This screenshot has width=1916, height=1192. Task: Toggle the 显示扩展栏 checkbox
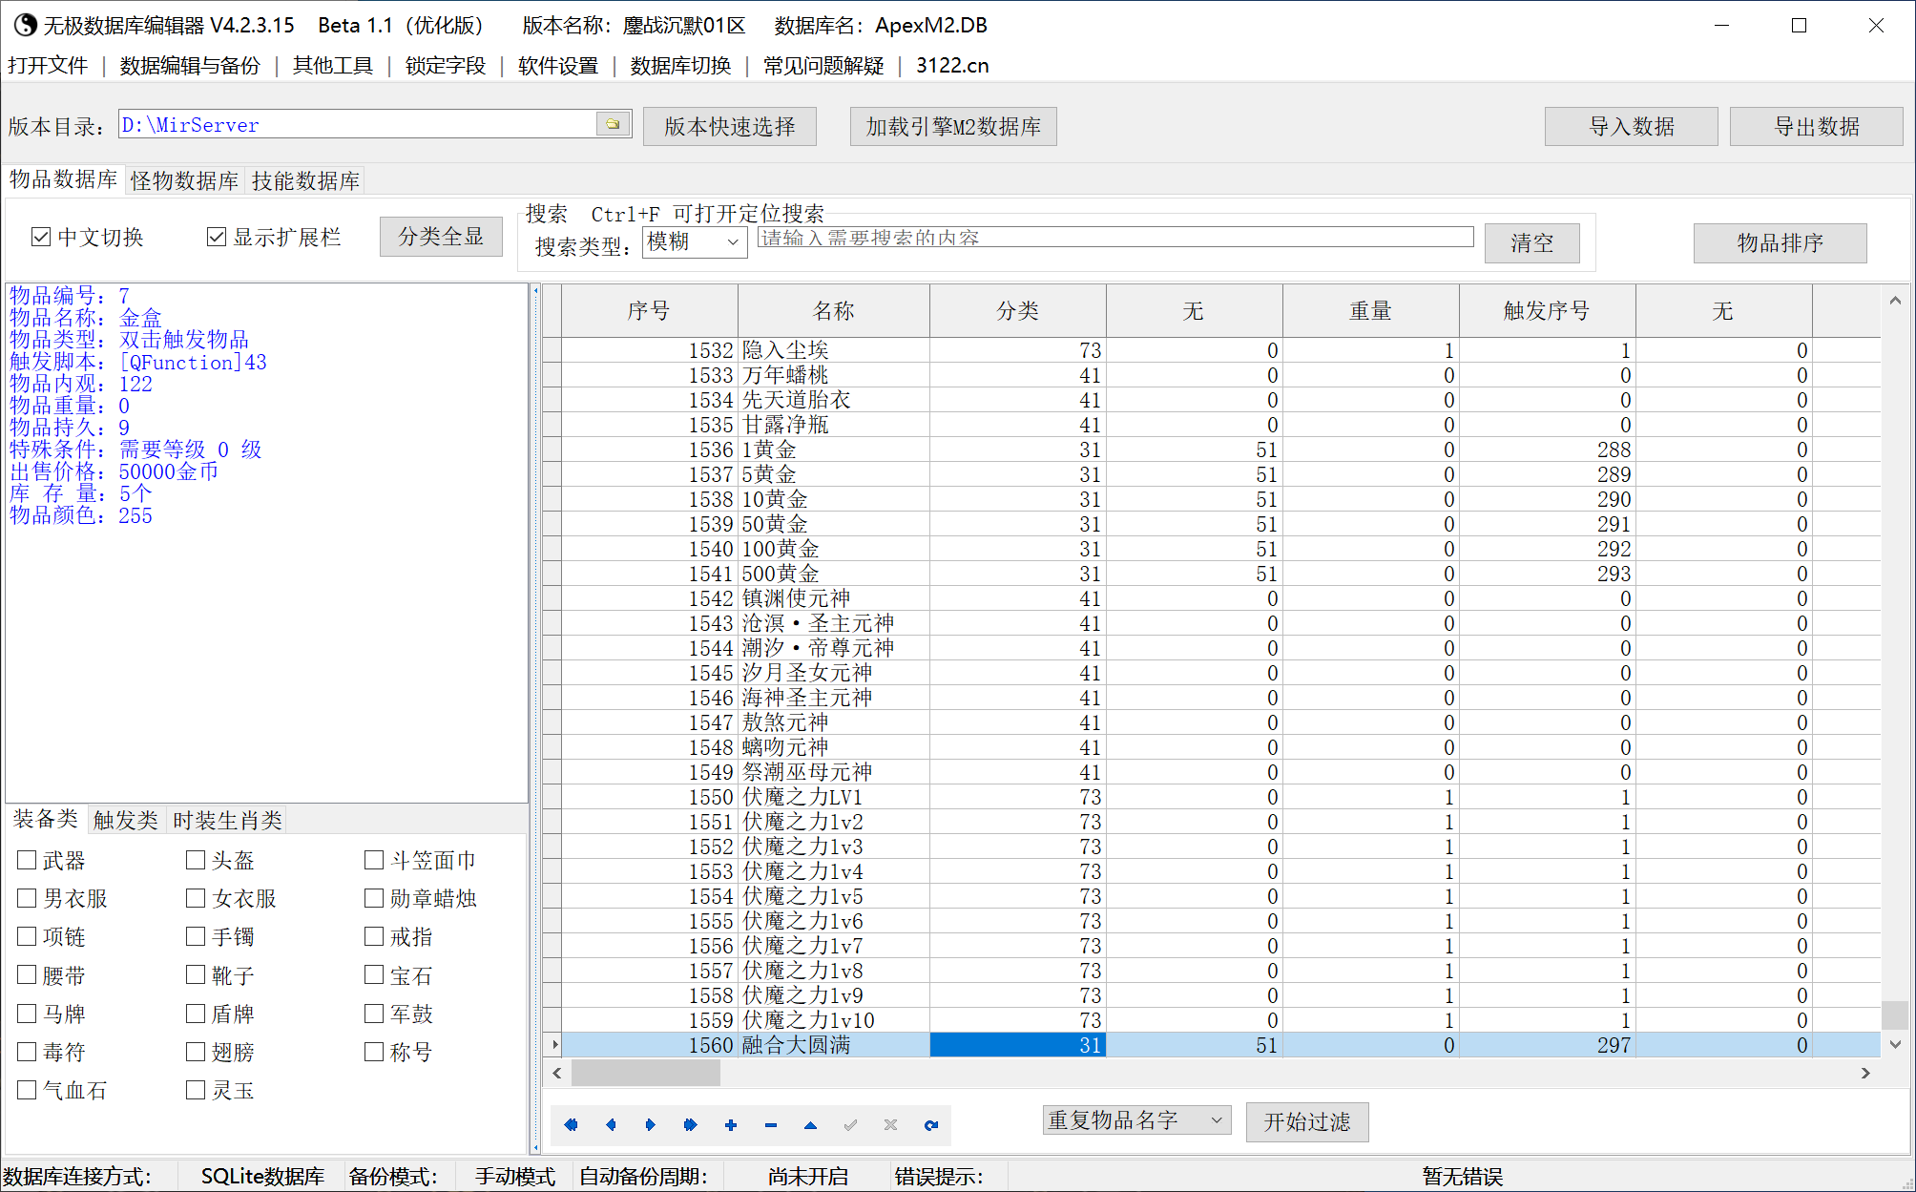point(217,237)
